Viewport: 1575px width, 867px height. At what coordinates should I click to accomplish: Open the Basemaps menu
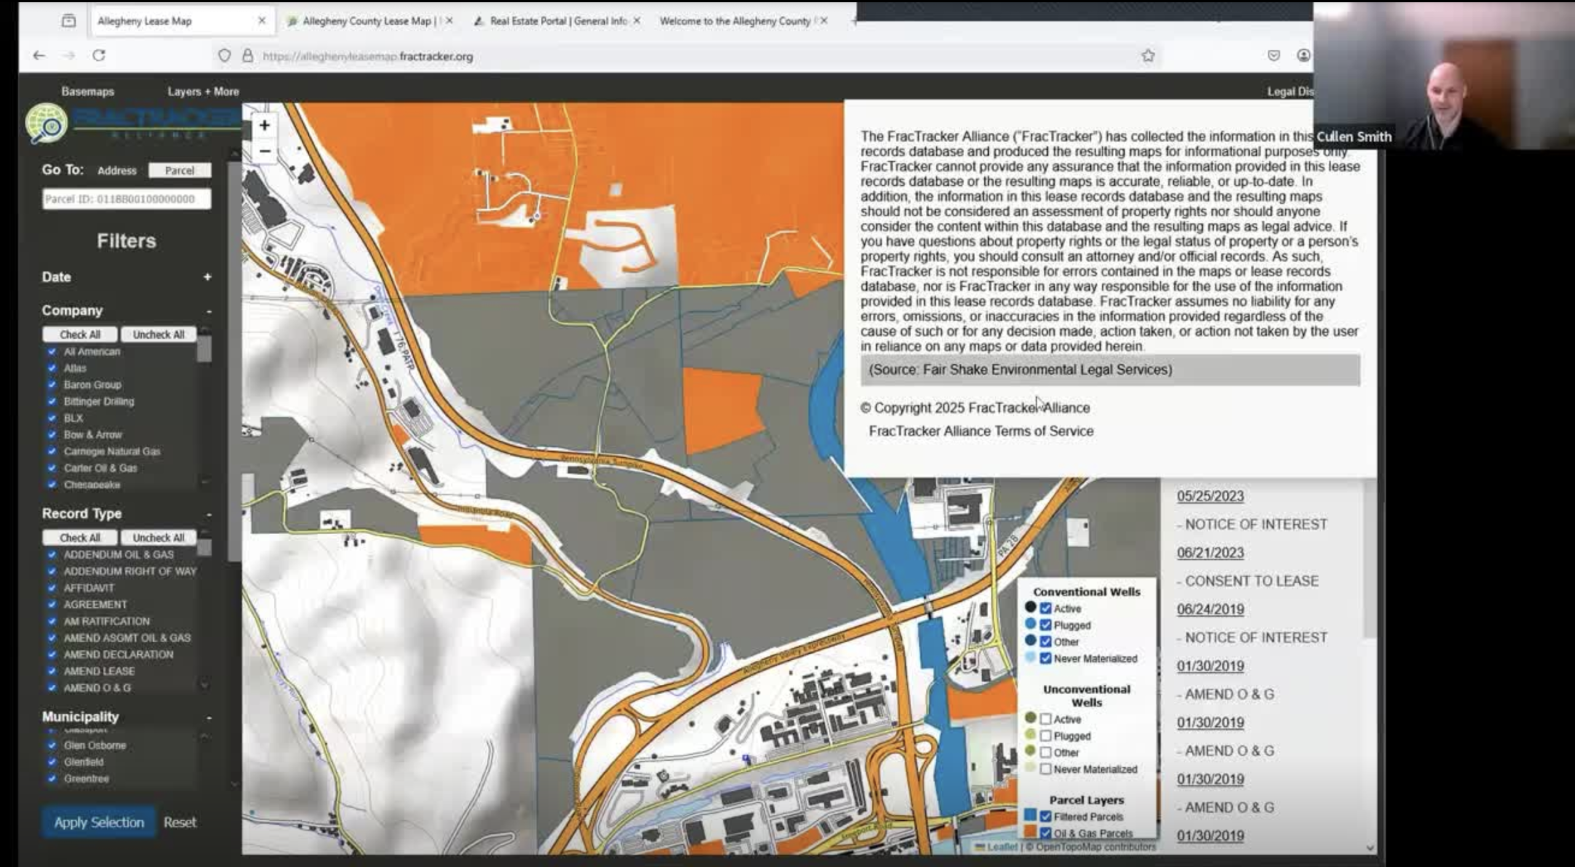click(x=87, y=91)
